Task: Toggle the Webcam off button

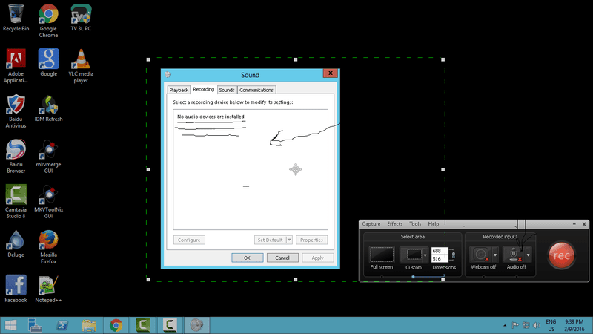Action: point(480,255)
